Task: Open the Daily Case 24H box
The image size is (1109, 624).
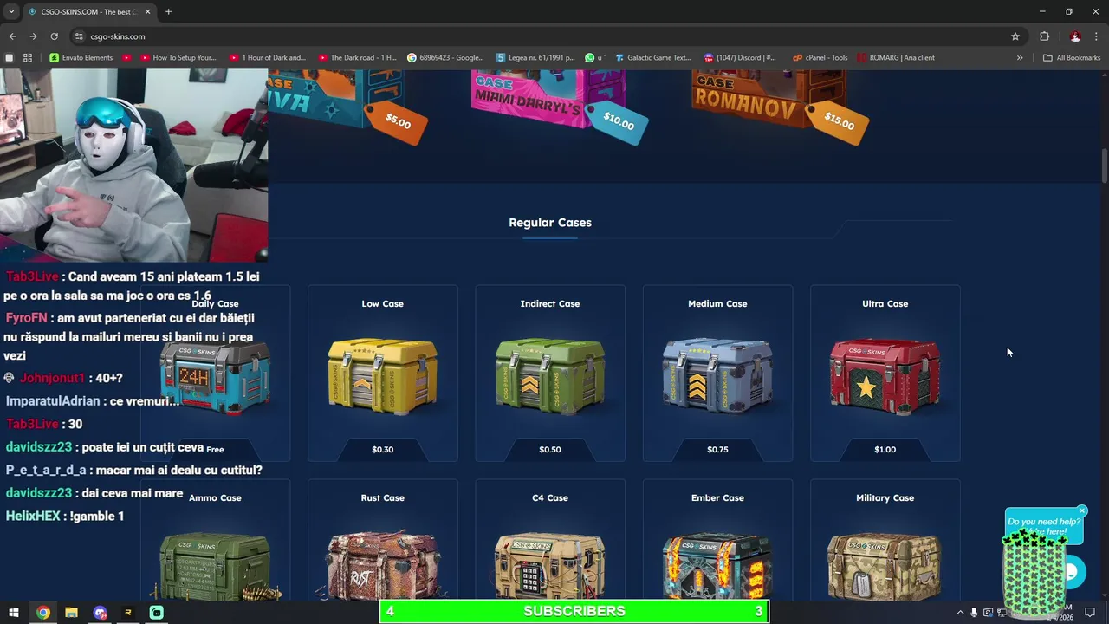Action: click(x=215, y=377)
